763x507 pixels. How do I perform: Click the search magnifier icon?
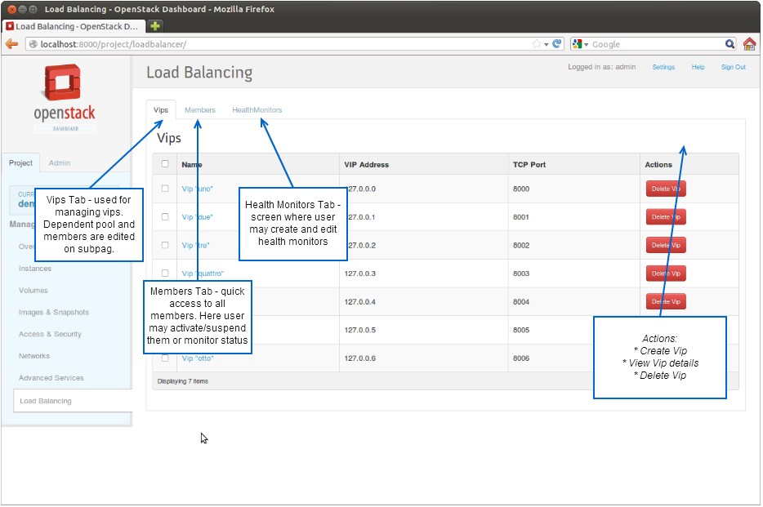coord(730,44)
